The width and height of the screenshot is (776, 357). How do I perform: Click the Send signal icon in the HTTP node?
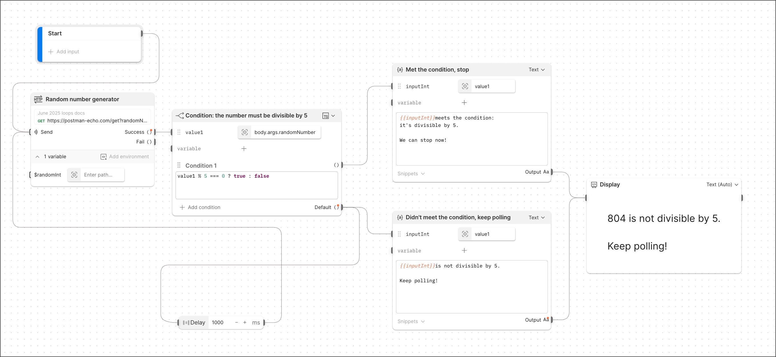click(36, 132)
